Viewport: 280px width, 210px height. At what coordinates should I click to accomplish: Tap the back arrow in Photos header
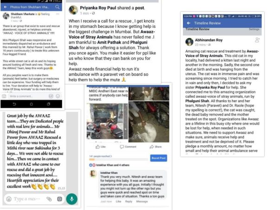point(6,7)
